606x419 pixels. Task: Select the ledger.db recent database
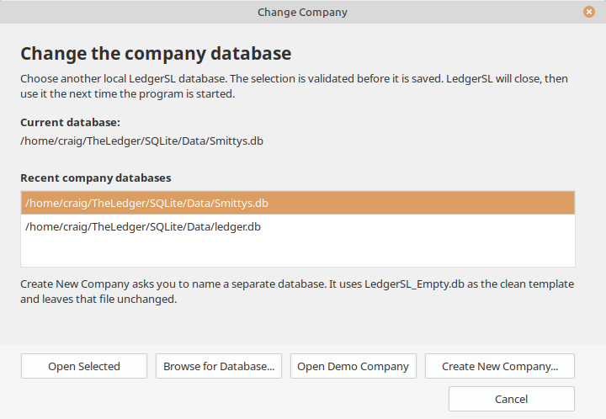coord(298,226)
